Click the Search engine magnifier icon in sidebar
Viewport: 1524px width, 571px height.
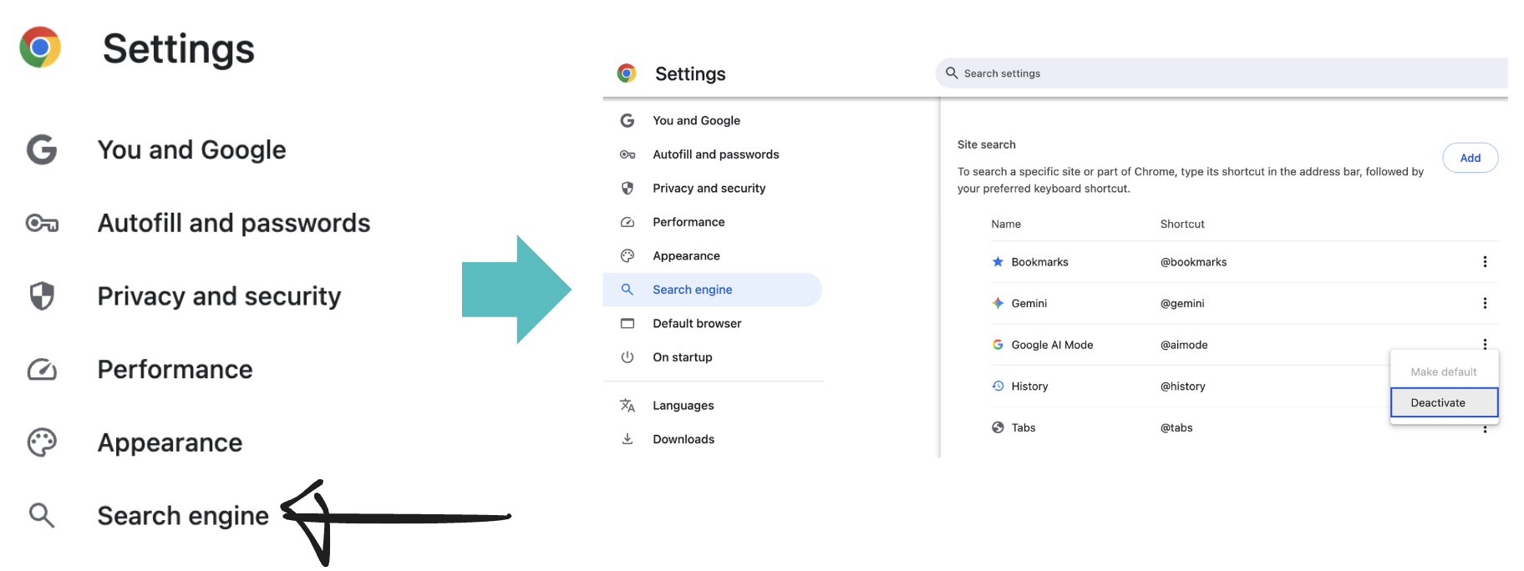[x=627, y=290]
